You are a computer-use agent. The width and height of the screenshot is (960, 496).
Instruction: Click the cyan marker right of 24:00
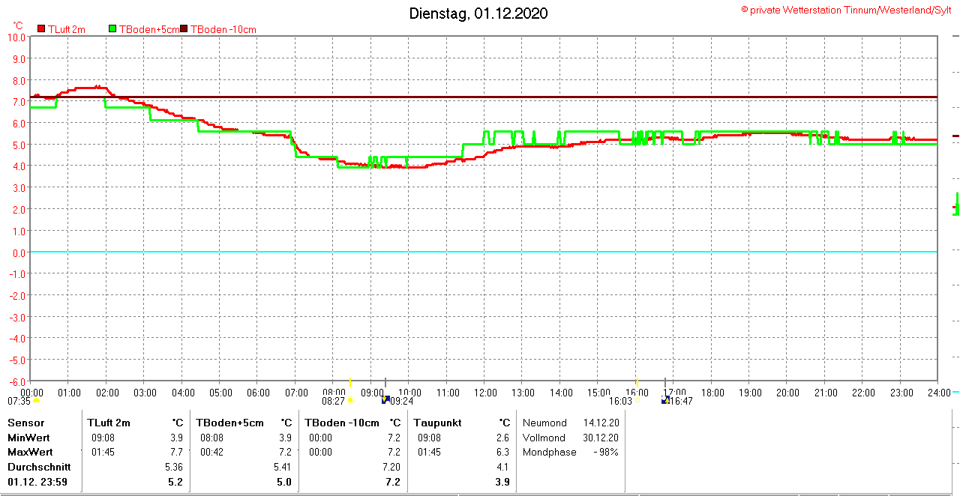955,392
